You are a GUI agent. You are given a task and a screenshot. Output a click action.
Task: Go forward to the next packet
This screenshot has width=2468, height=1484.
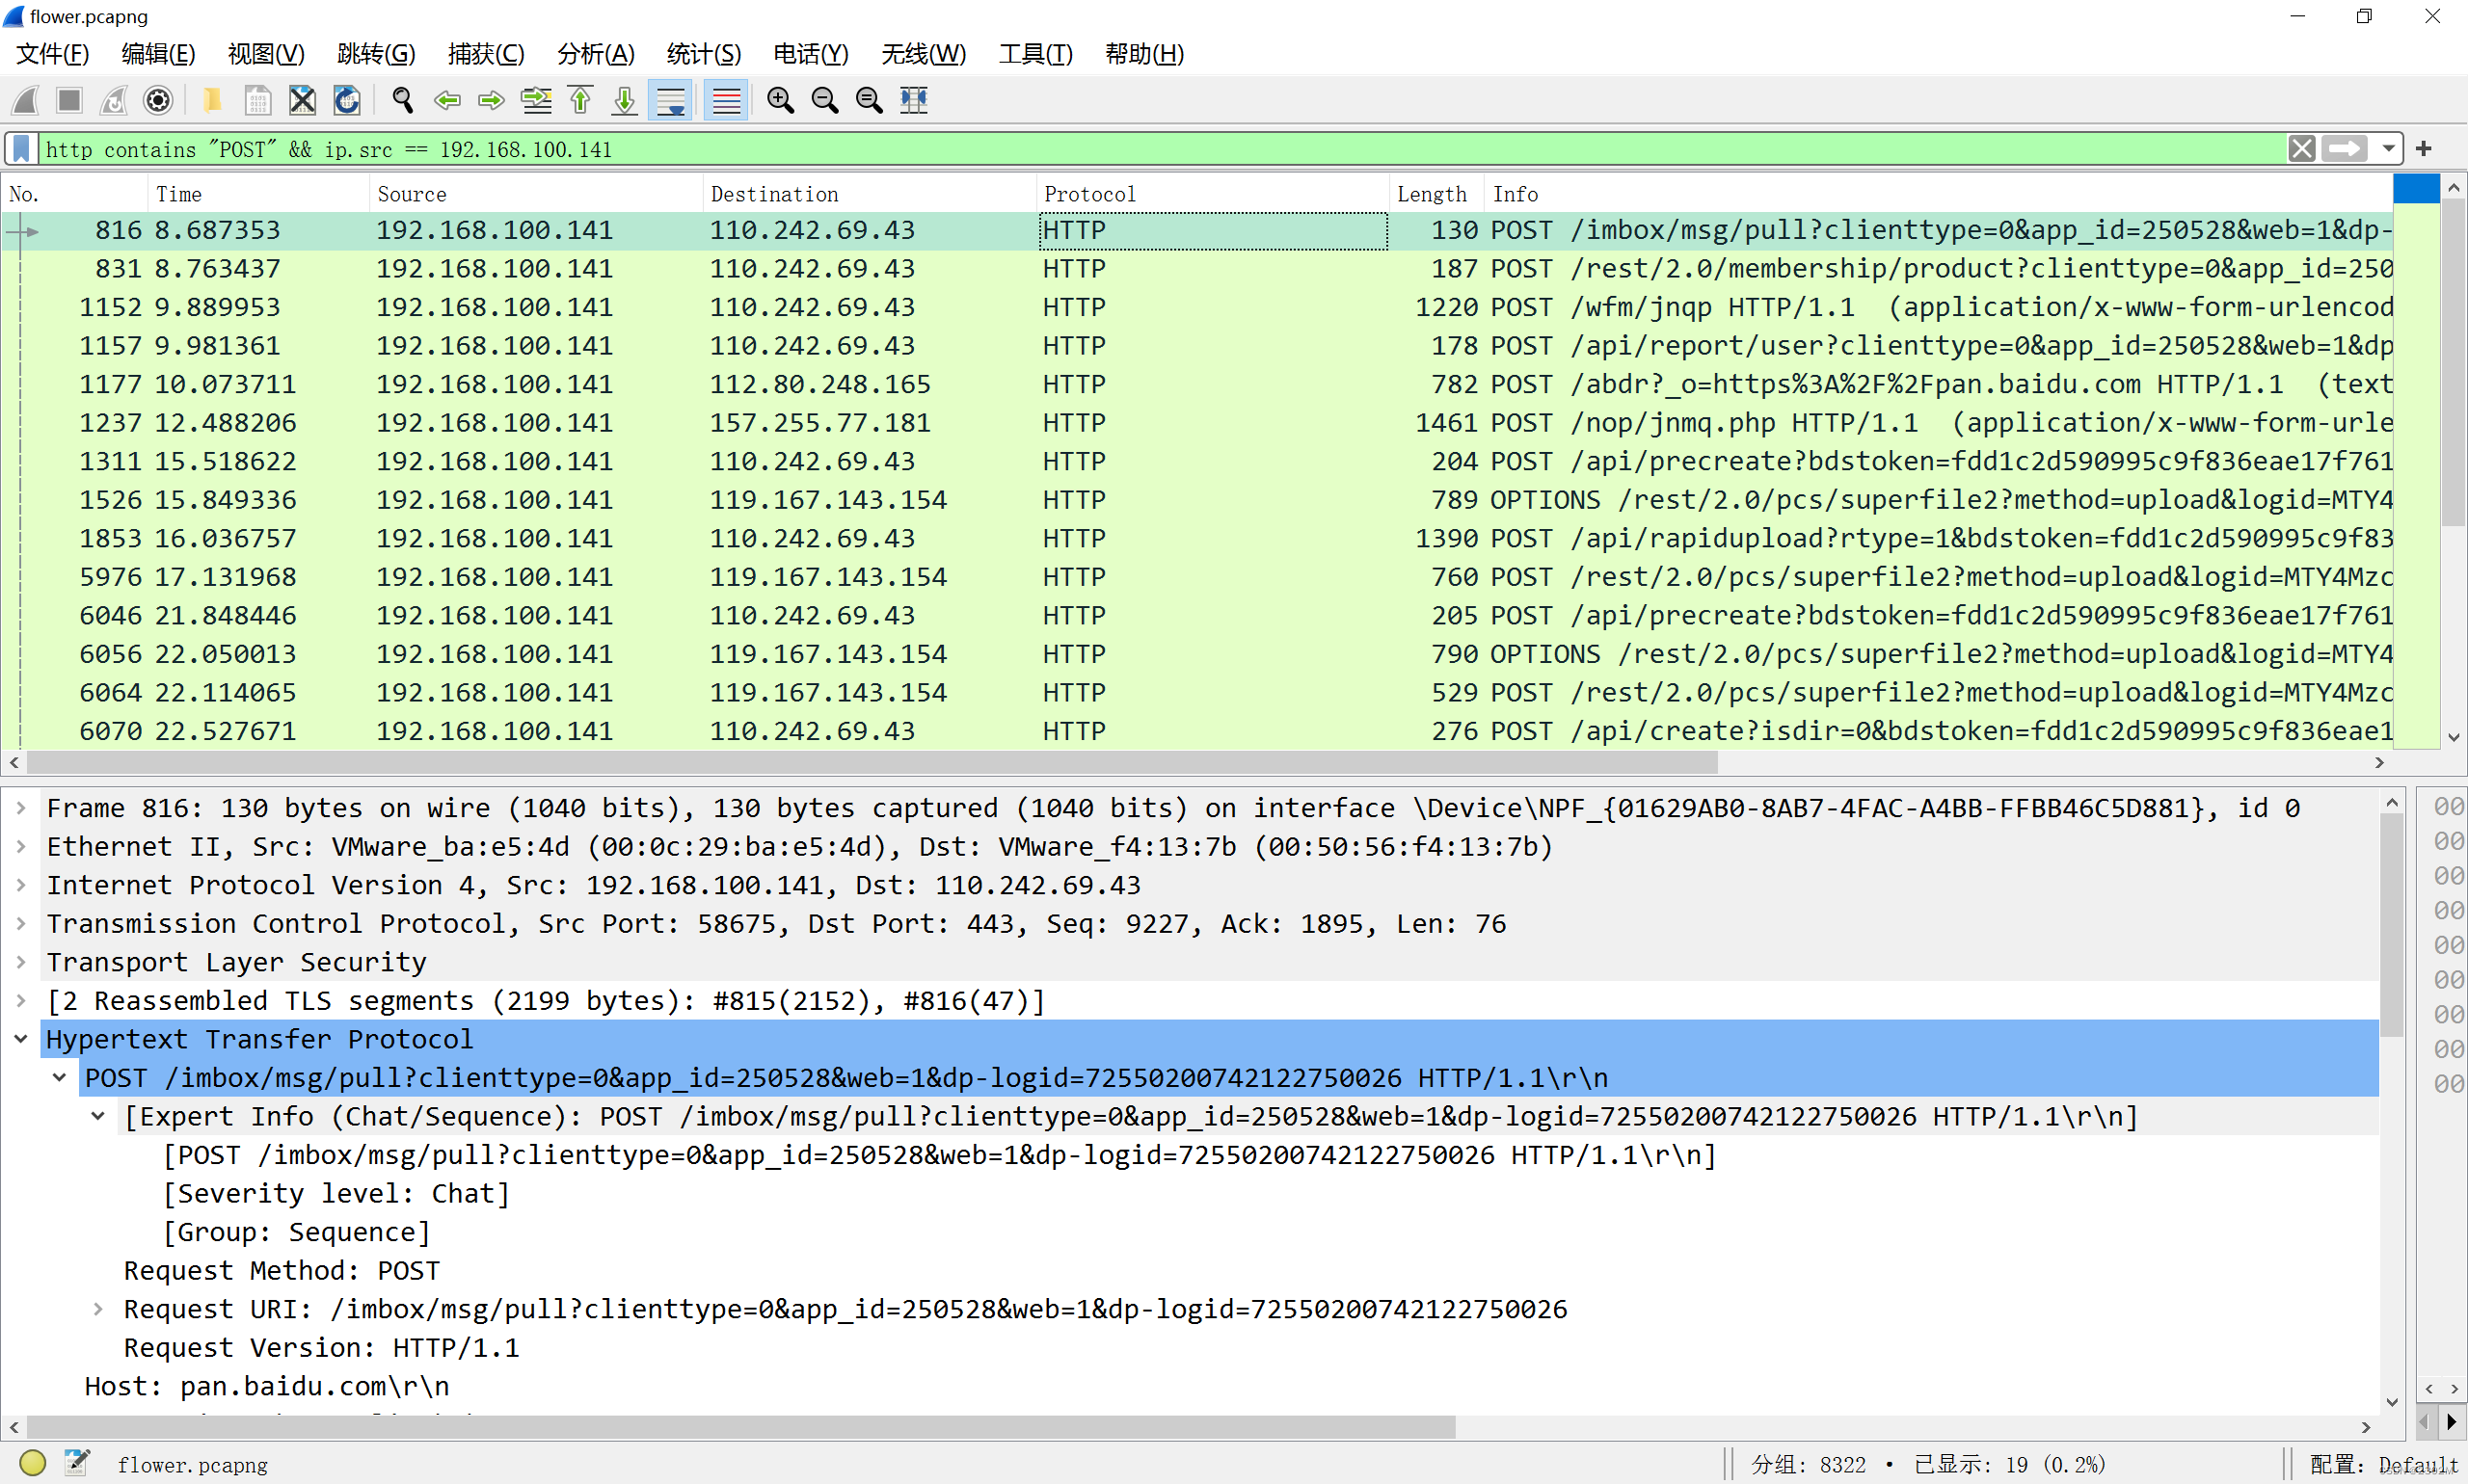[x=492, y=100]
